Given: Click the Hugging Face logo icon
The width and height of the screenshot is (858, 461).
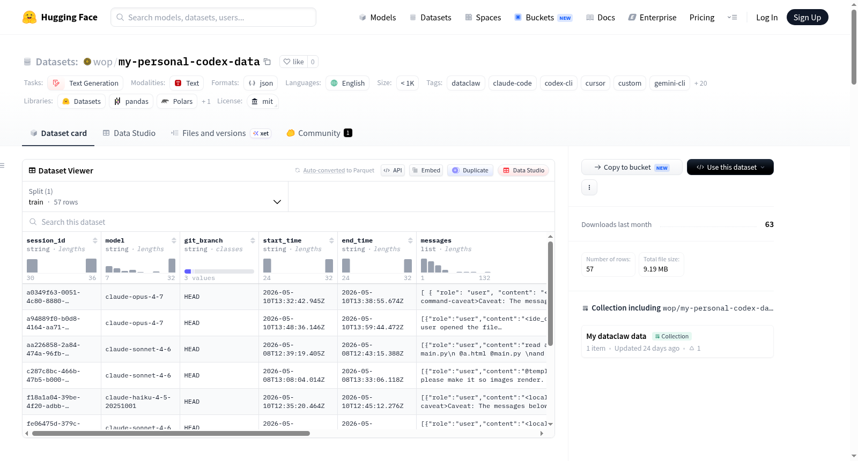Looking at the screenshot, I should pos(29,17).
